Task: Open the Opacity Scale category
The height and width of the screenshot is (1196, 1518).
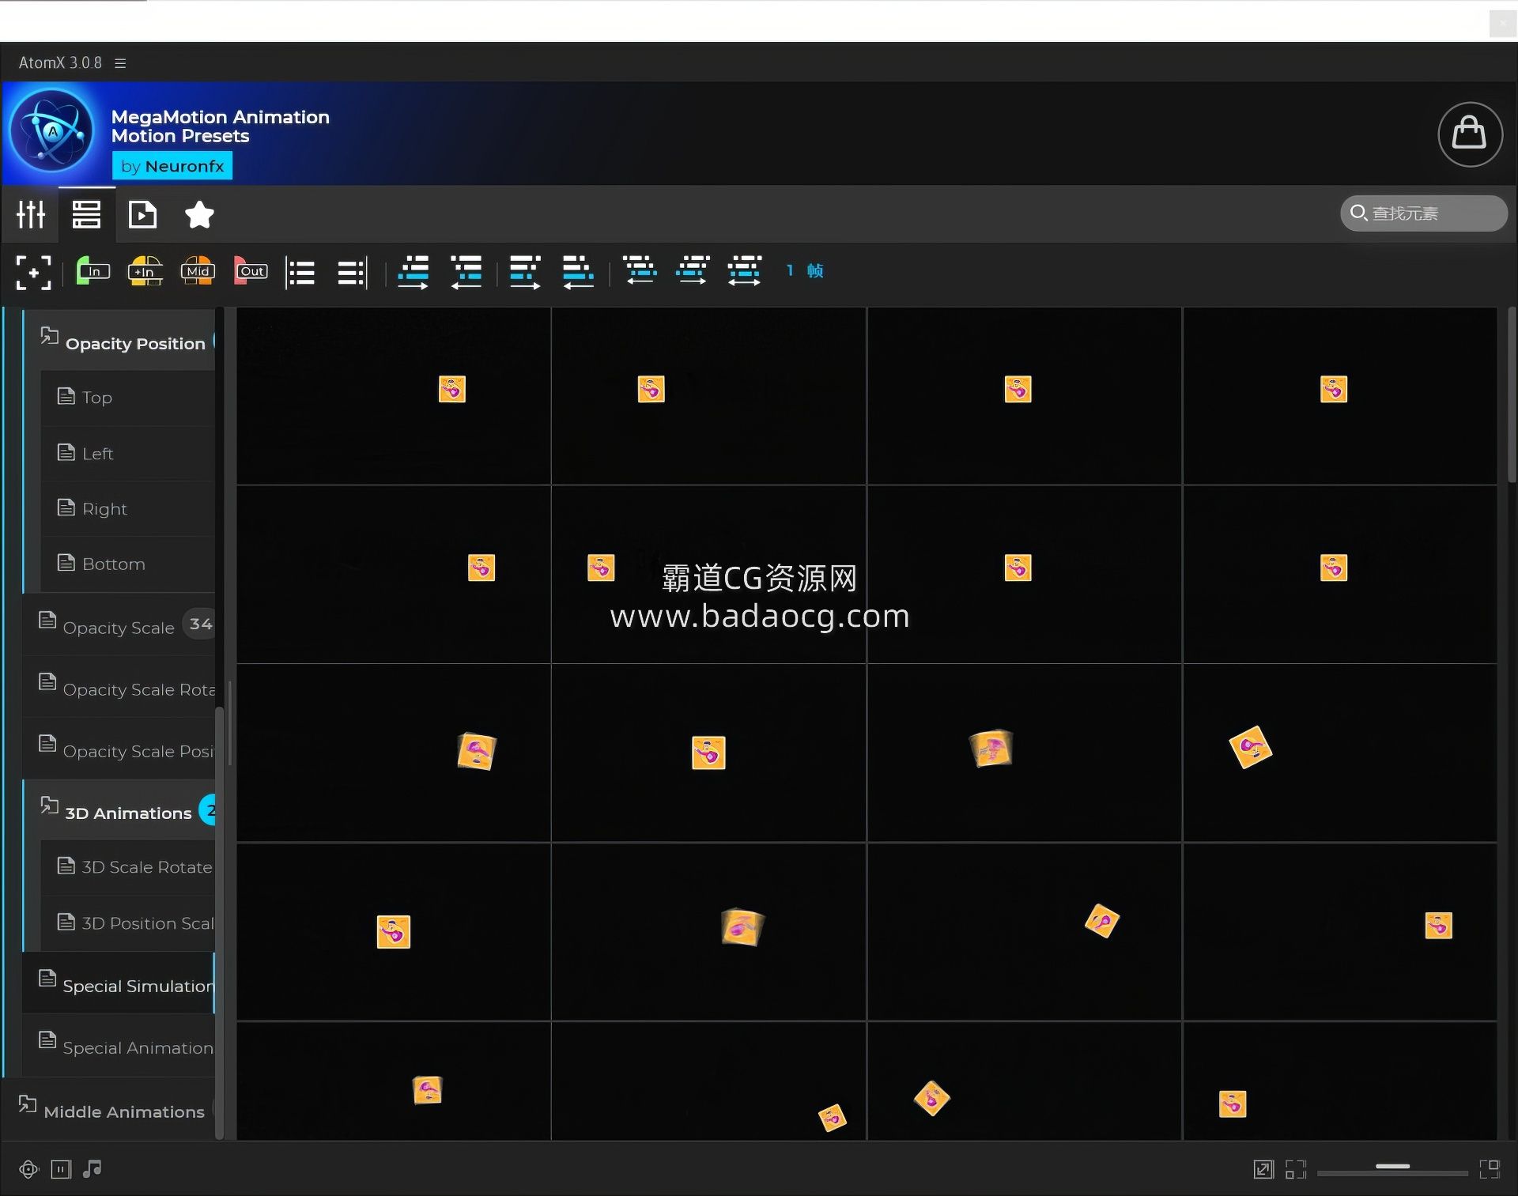Action: [x=119, y=625]
